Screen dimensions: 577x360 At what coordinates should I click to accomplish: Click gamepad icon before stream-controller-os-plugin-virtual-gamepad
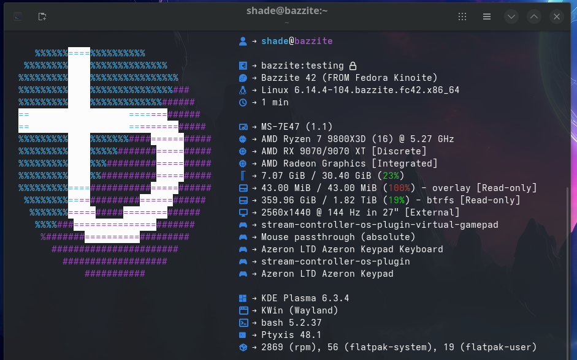pos(243,225)
